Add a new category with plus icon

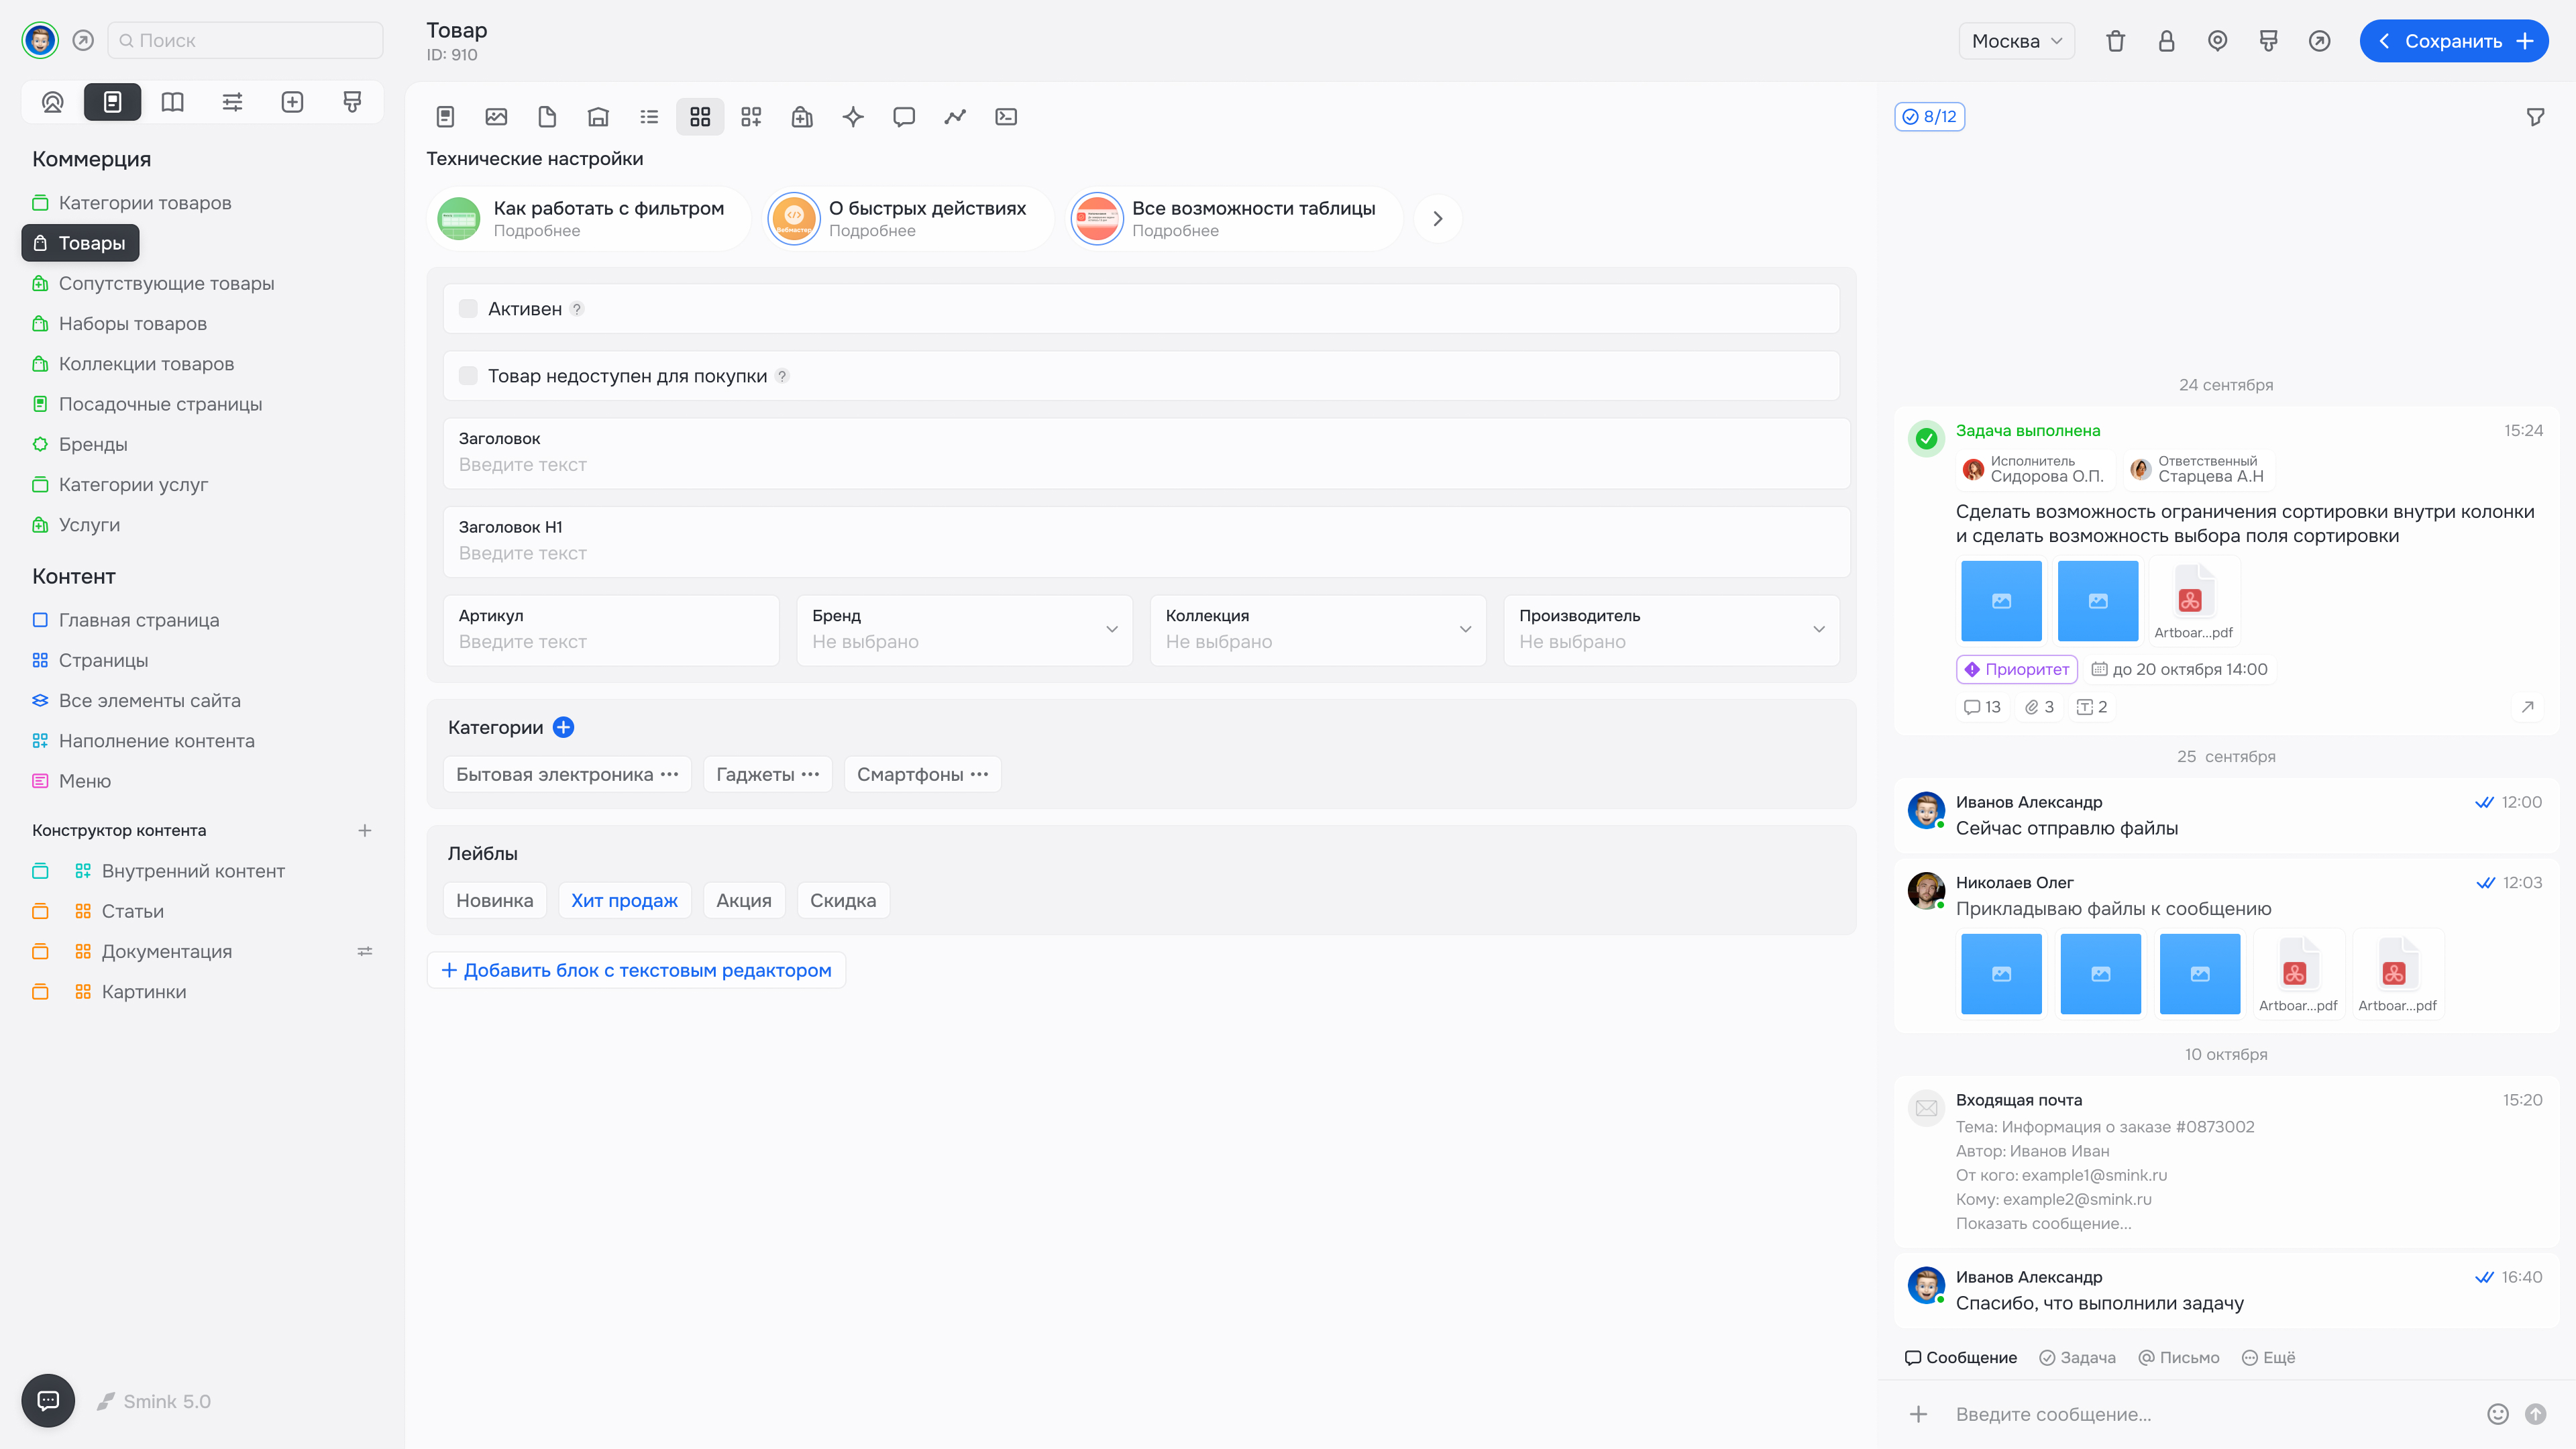click(563, 727)
